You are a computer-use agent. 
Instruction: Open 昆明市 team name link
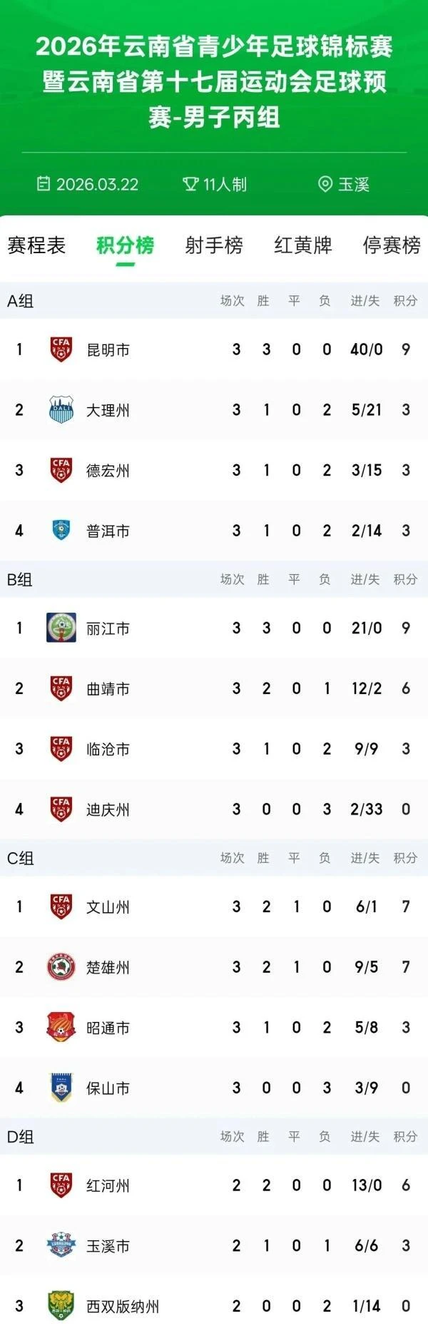pyautogui.click(x=108, y=349)
